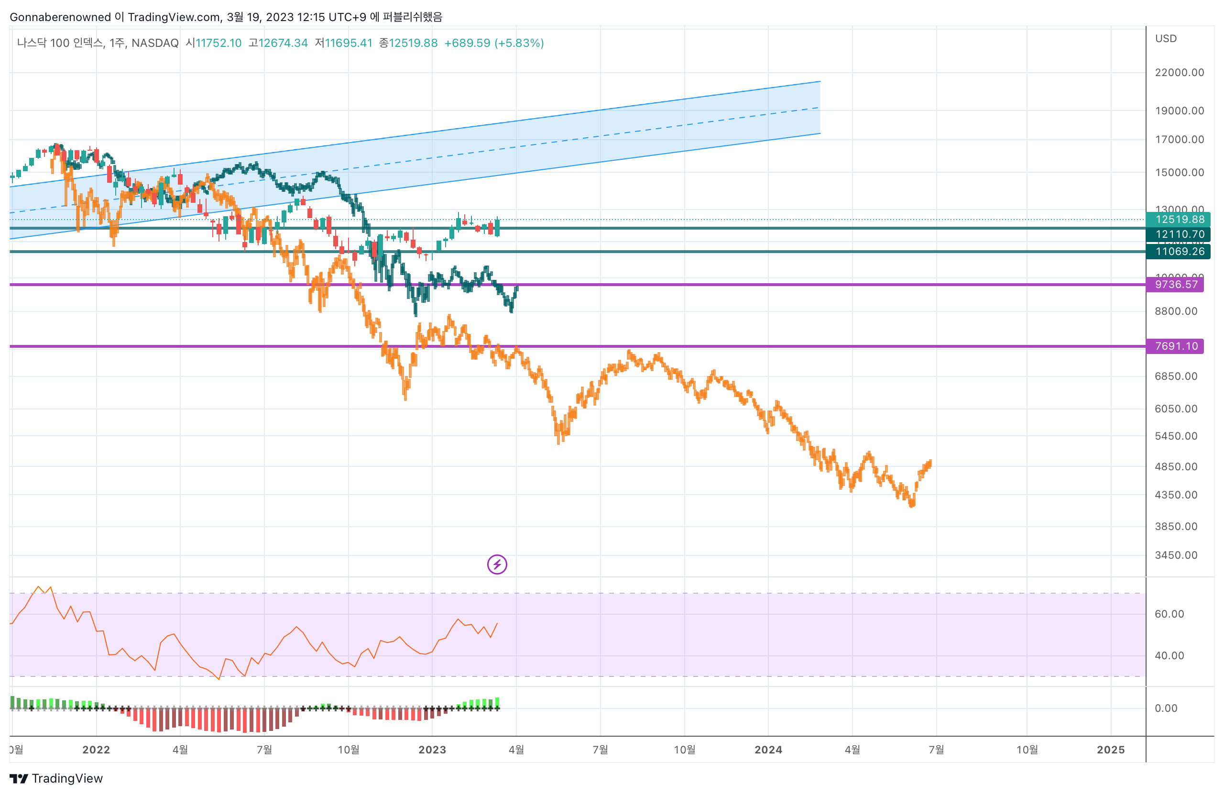Click the 19000.00 price axis value
Viewport: 1224px width, 796px height.
(x=1179, y=111)
